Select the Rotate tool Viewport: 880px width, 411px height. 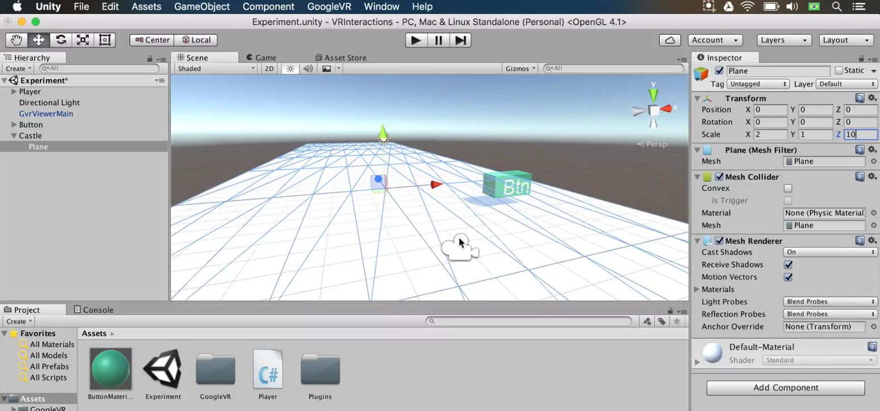click(x=60, y=40)
